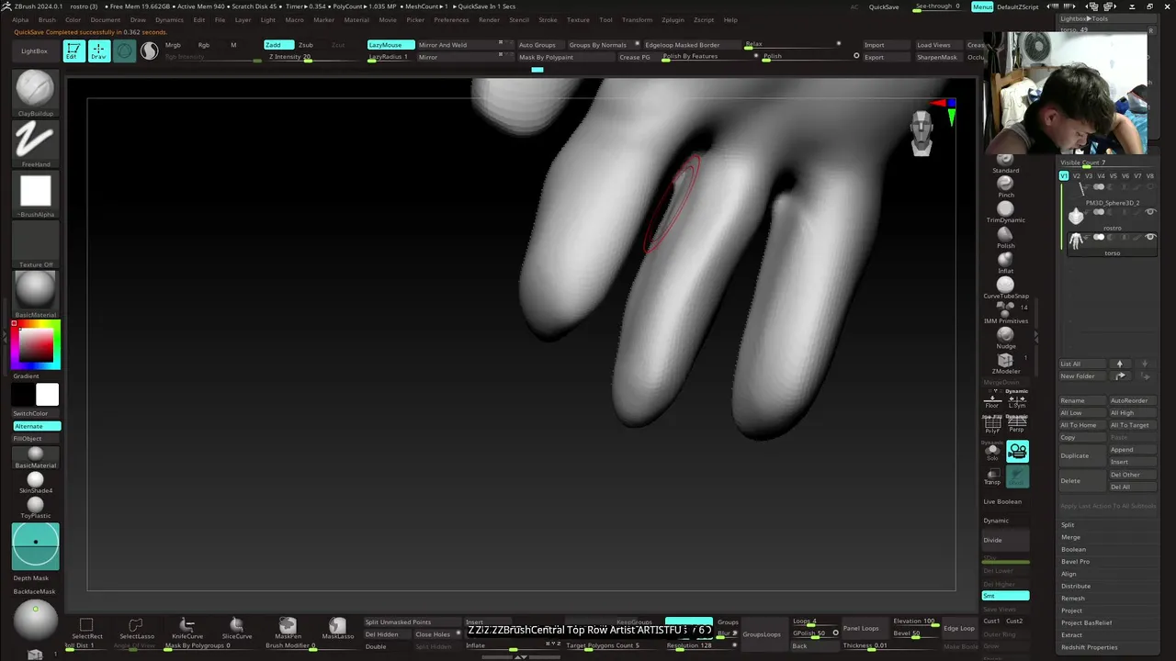Click the camera icon beside Solo

click(x=1017, y=451)
